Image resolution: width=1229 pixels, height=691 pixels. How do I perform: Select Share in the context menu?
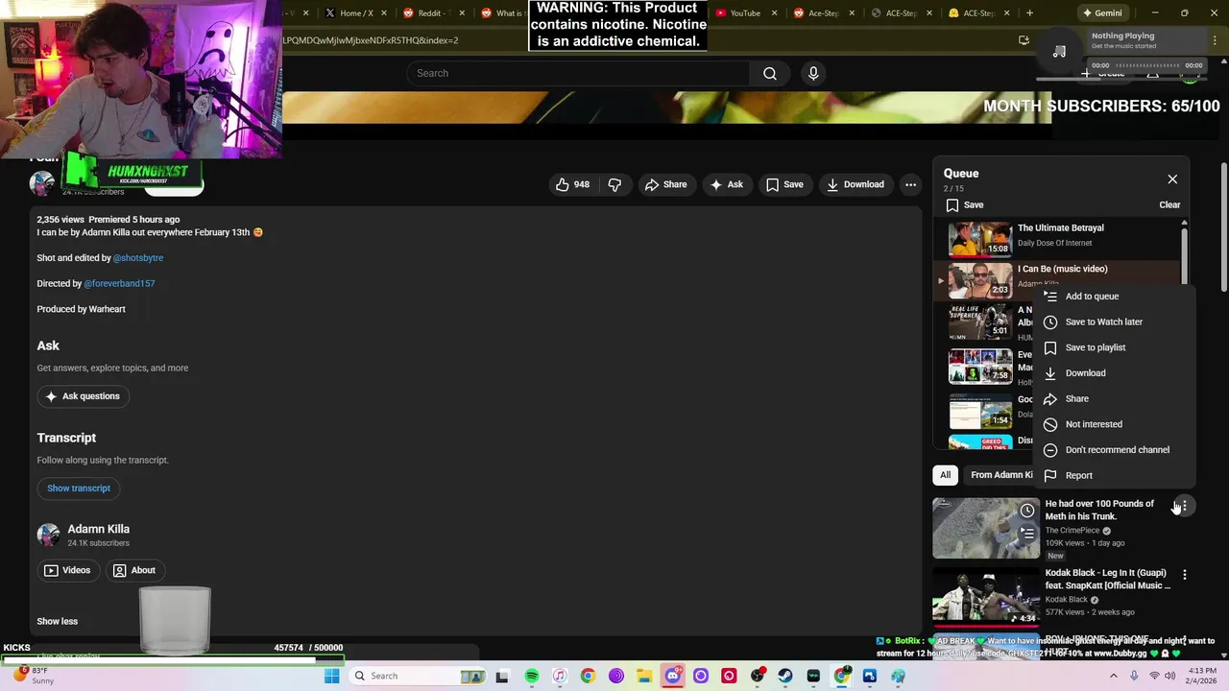[1115, 398]
